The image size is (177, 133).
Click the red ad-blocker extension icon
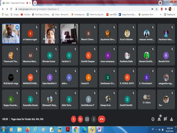[162, 9]
